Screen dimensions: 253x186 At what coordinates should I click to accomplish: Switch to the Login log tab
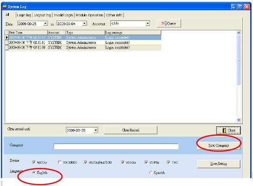pyautogui.click(x=24, y=15)
